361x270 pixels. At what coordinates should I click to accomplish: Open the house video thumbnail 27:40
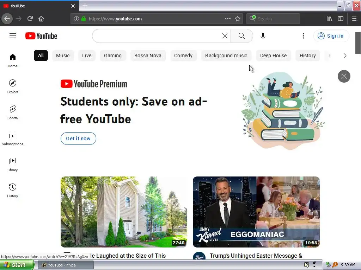coord(124,212)
